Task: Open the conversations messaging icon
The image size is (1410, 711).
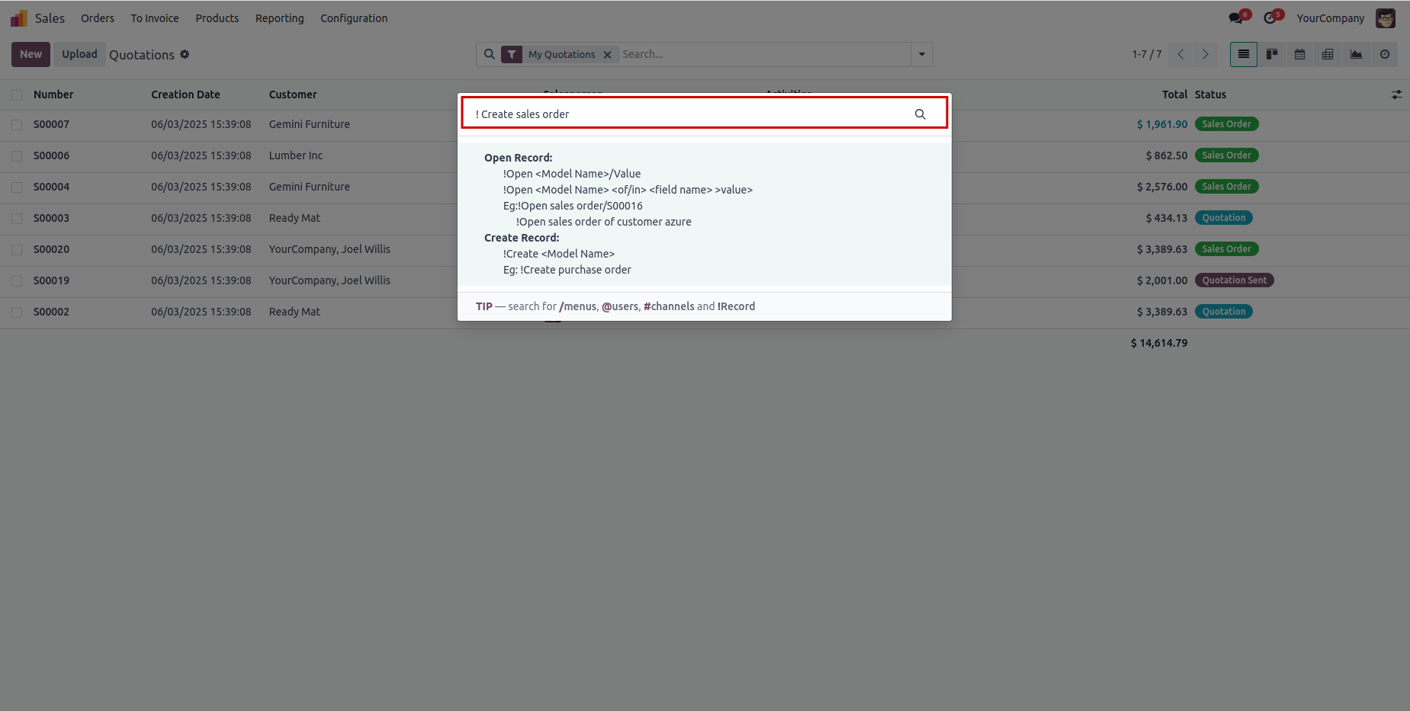Action: tap(1236, 18)
